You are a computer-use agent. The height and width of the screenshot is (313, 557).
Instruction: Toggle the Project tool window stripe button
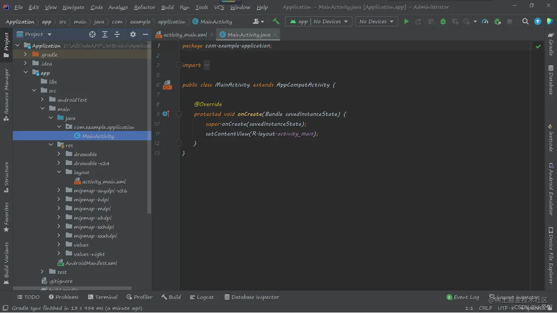pos(6,45)
